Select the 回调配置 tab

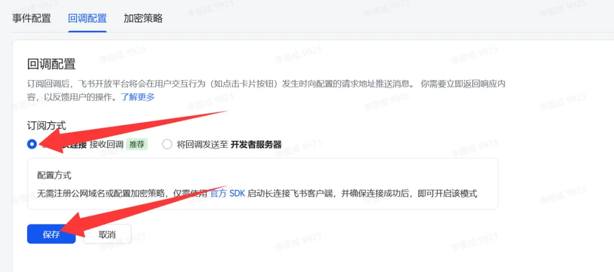88,18
